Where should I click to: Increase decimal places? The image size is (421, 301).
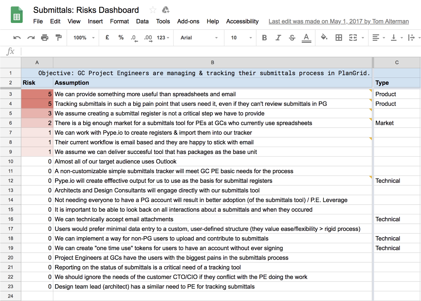tap(148, 38)
